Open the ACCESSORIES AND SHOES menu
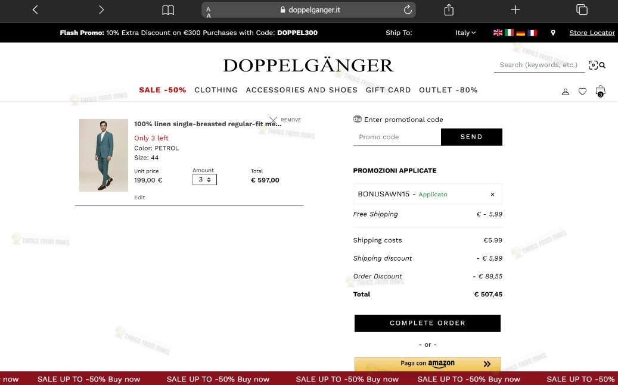Screen dimensions: 618x385 [x=302, y=90]
